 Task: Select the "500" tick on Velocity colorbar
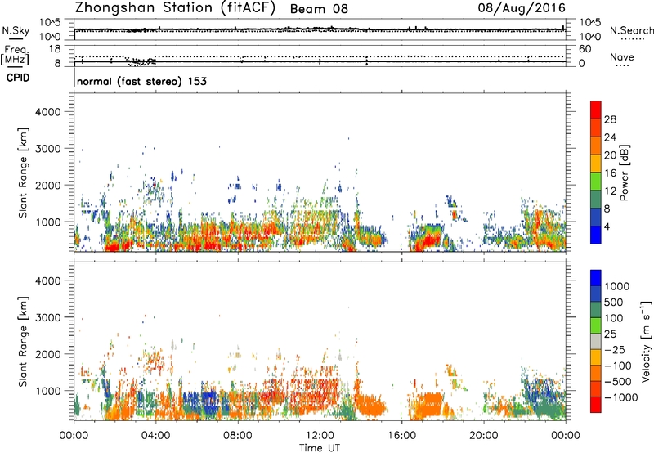[x=614, y=302]
